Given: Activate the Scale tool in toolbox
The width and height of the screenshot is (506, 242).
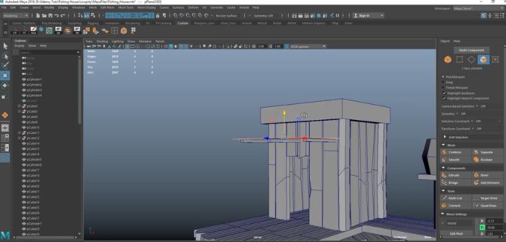Looking at the screenshot, I should coord(4,97).
